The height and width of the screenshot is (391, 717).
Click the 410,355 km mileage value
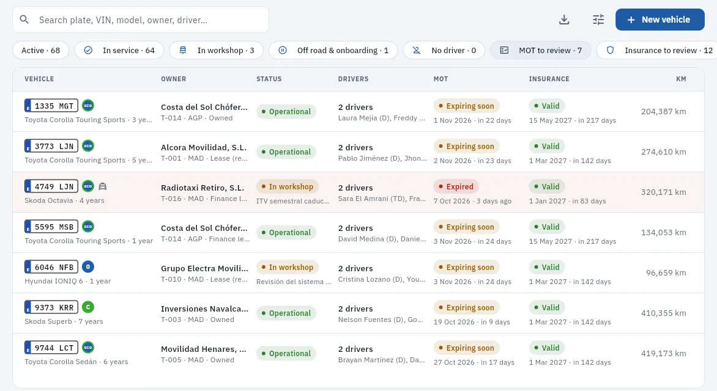coord(664,313)
